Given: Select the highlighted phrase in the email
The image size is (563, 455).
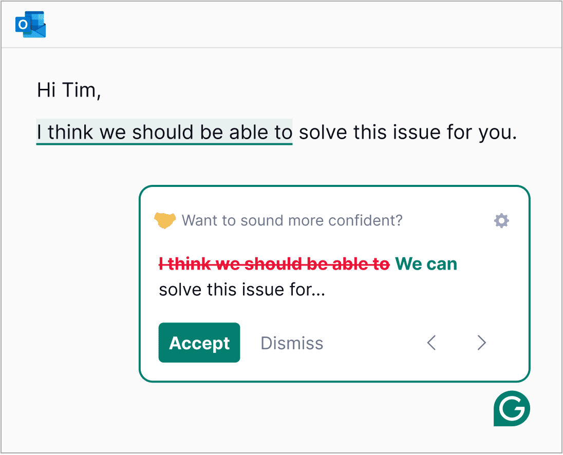Looking at the screenshot, I should coord(164,132).
